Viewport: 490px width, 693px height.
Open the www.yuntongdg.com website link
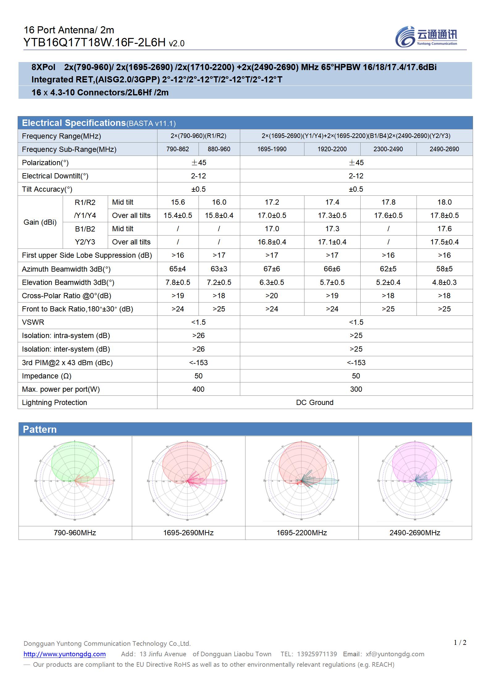65,654
